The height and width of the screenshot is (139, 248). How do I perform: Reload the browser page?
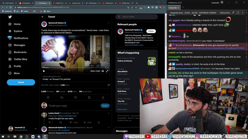10,7
